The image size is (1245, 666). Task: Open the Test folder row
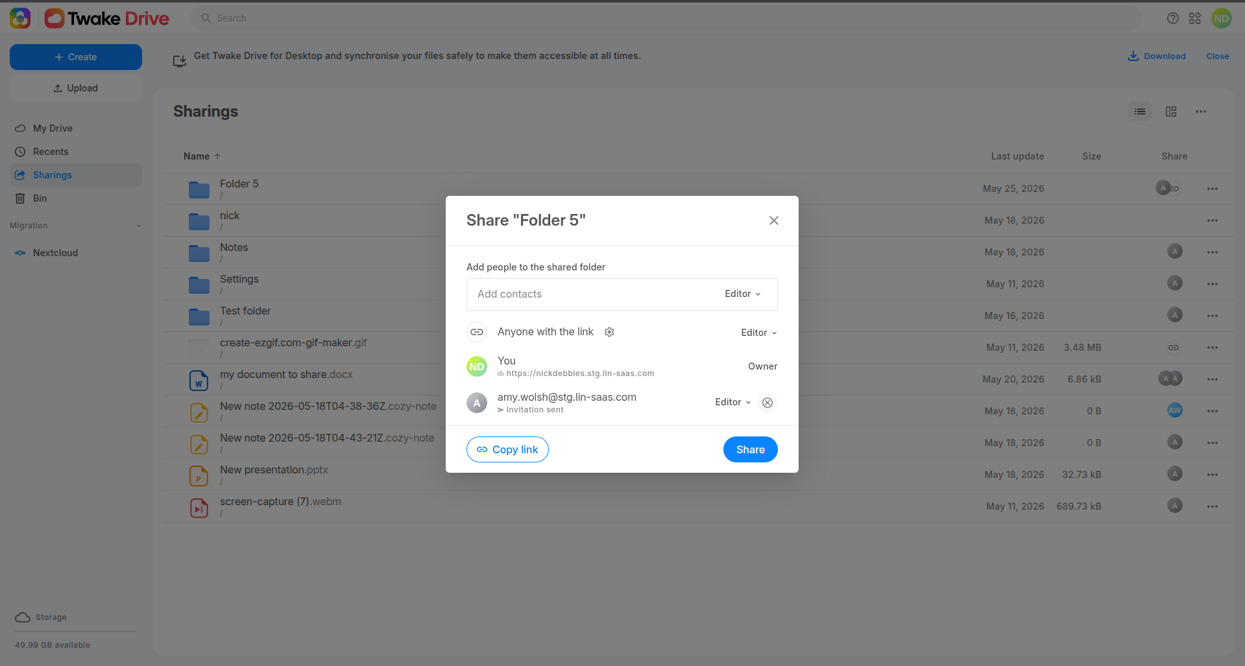tap(699, 316)
